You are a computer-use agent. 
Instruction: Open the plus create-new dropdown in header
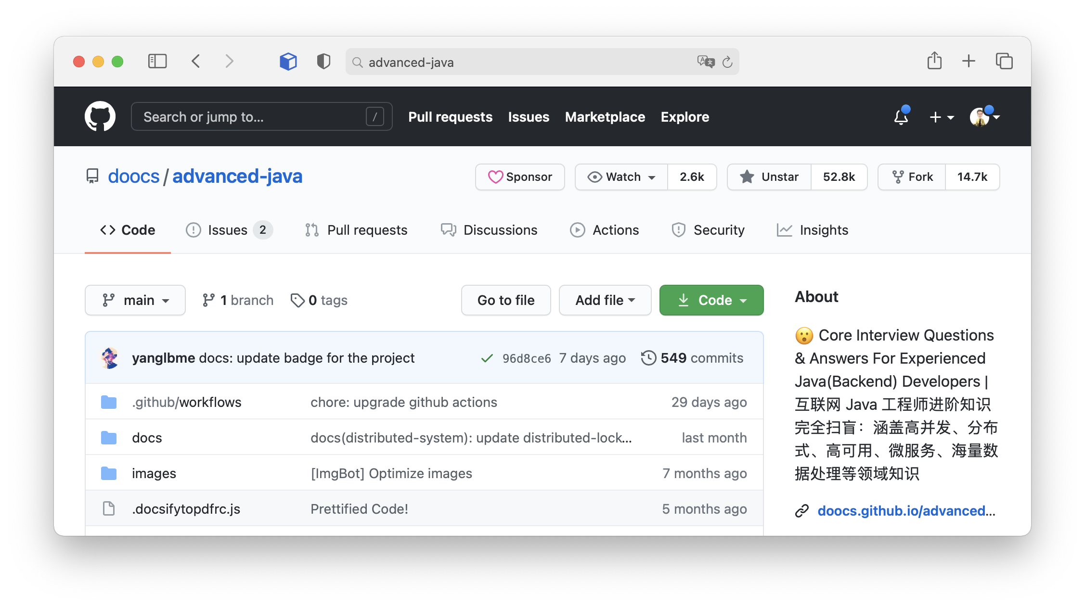coord(942,117)
